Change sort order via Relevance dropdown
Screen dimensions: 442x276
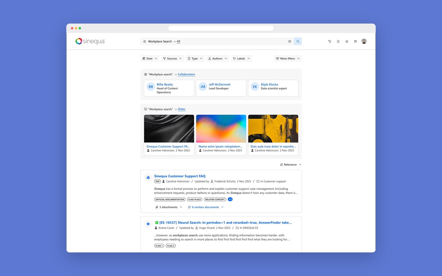tap(291, 164)
